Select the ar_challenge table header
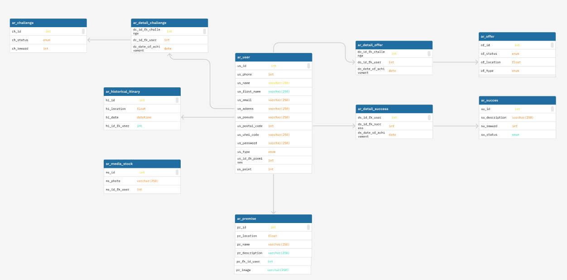The height and width of the screenshot is (280, 567). (x=48, y=23)
